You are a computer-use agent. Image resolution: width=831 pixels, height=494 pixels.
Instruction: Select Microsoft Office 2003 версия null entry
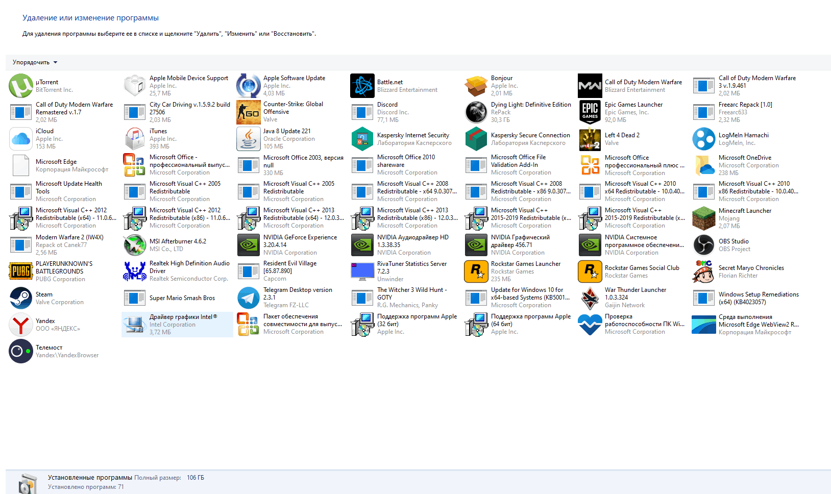click(x=291, y=165)
